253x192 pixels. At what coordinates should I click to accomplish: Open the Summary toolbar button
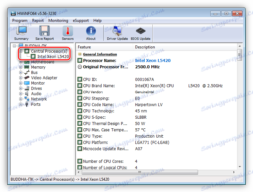pyautogui.click(x=21, y=33)
